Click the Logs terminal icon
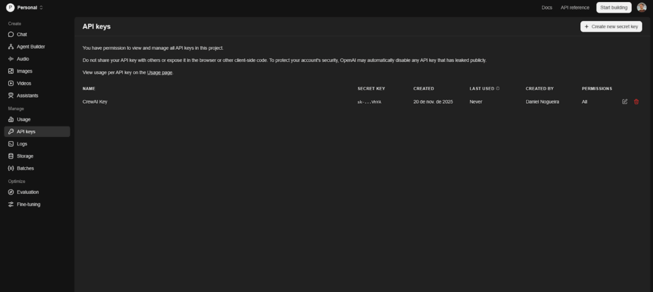Image resolution: width=653 pixels, height=292 pixels. pos(11,143)
